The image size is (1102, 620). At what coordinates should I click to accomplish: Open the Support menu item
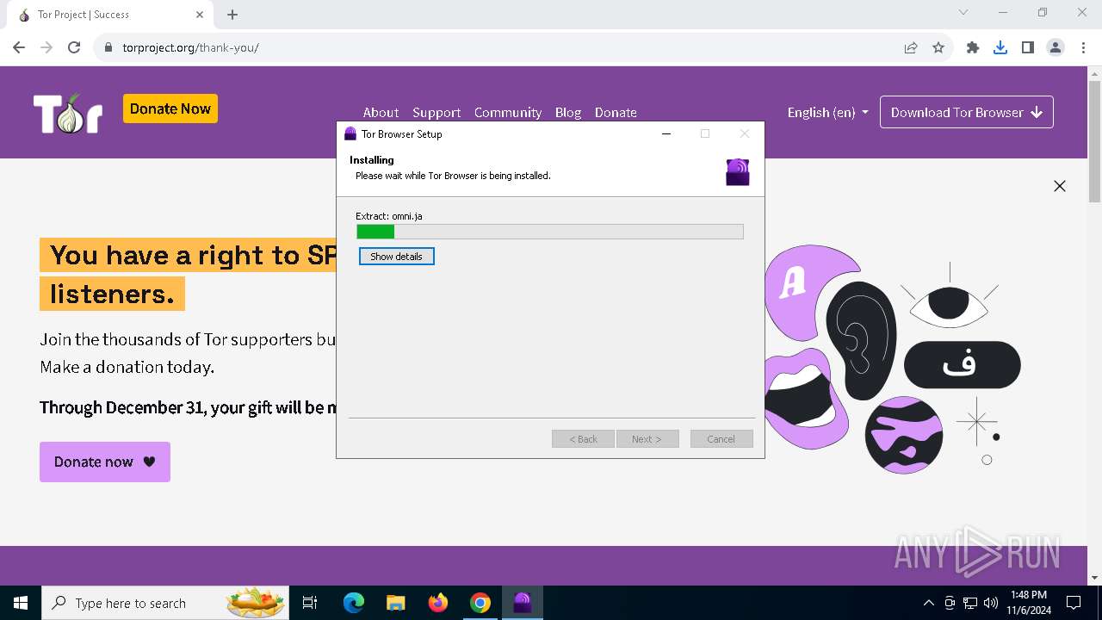436,112
